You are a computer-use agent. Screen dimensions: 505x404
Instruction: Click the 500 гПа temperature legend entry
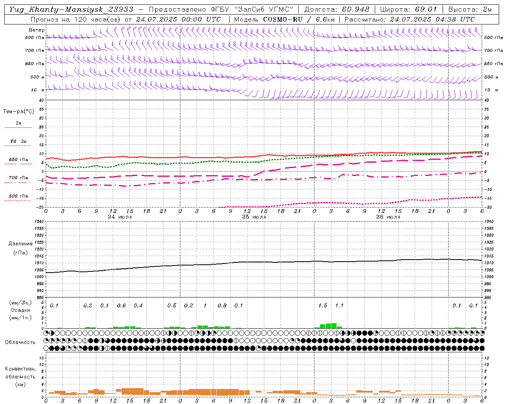coord(19,196)
